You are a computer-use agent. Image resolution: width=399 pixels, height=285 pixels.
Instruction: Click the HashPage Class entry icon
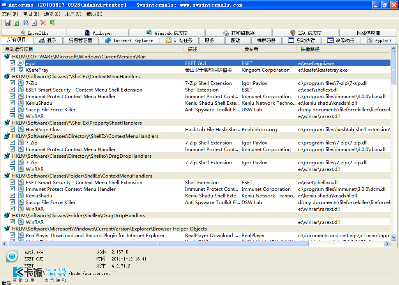pos(21,129)
